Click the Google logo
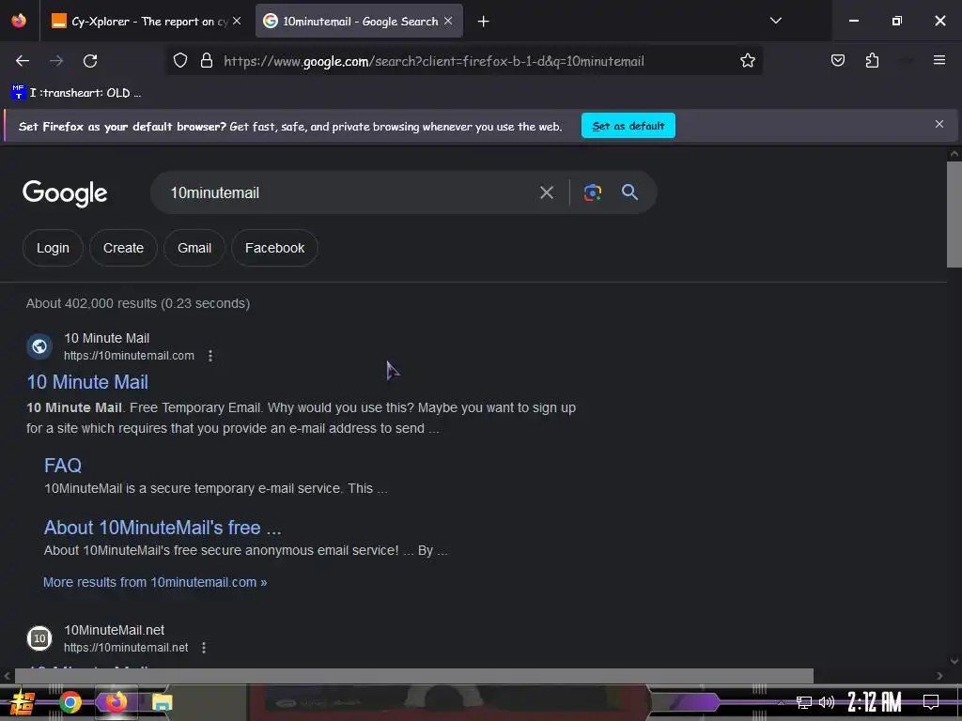962x721 pixels. 65,193
